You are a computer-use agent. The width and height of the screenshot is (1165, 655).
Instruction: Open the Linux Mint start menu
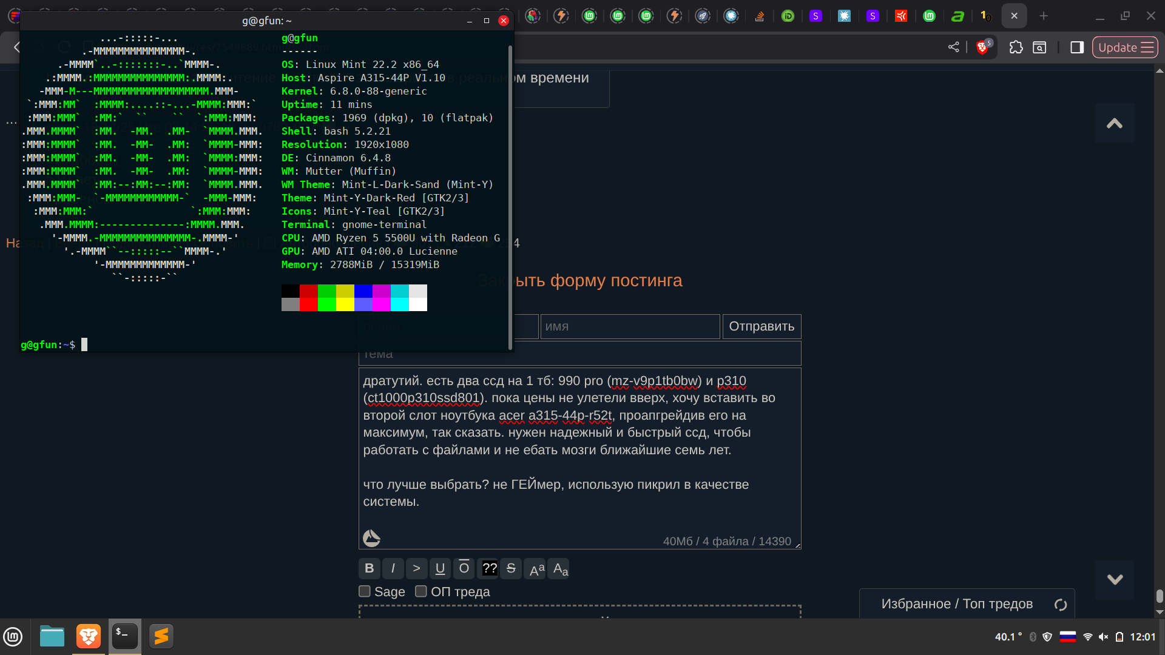click(x=13, y=637)
